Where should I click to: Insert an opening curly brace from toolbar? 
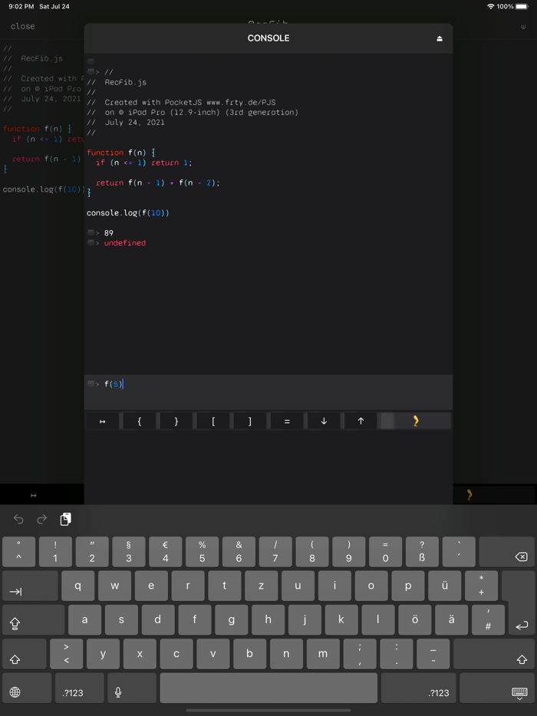[140, 422]
